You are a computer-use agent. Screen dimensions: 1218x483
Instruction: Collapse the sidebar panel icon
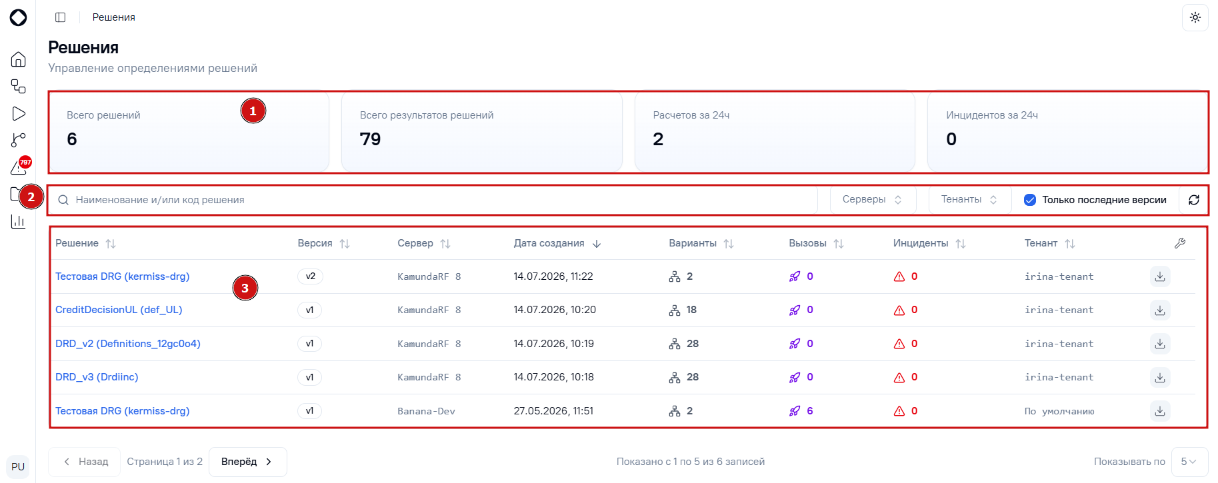61,17
